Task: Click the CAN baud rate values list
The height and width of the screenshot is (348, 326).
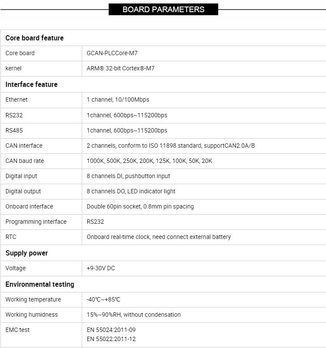Action: coord(149,161)
